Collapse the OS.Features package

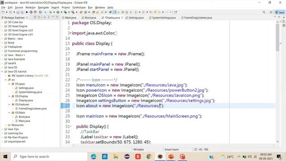[x=9, y=104]
